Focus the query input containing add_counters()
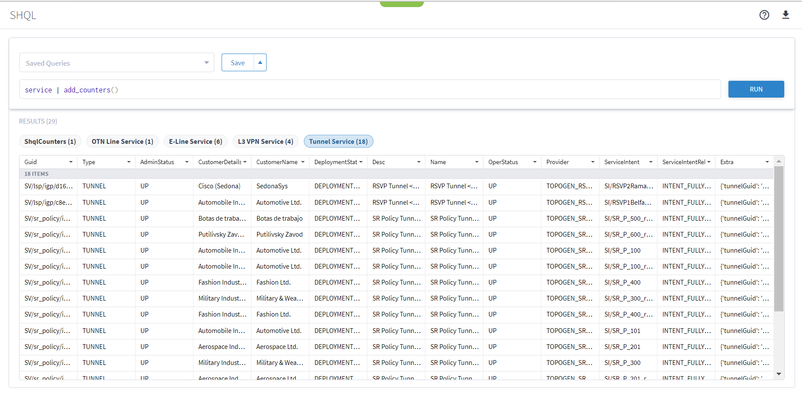802x393 pixels. pyautogui.click(x=370, y=89)
